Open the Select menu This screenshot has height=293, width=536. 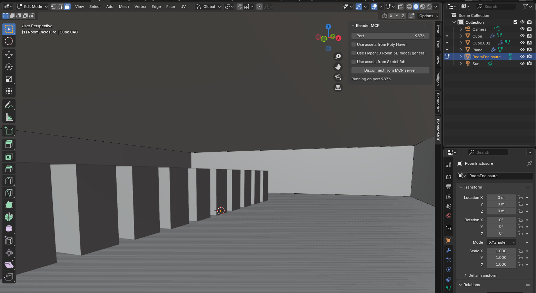[95, 7]
